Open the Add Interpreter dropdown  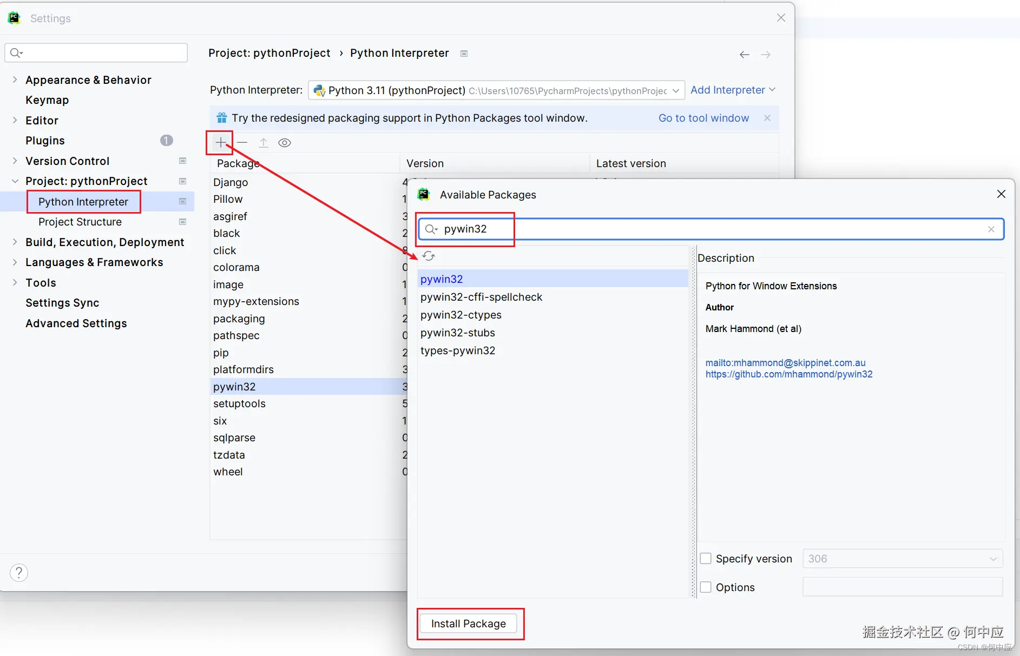(x=733, y=90)
